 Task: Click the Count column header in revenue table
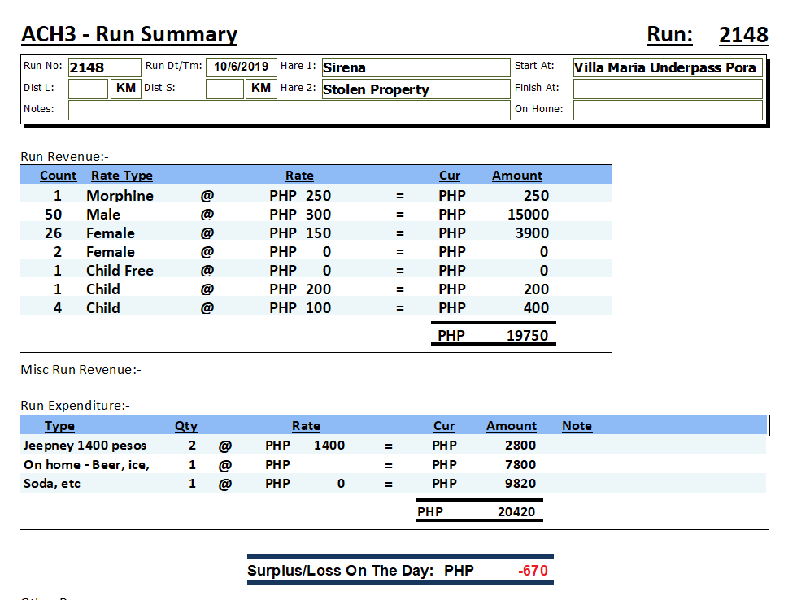point(58,176)
